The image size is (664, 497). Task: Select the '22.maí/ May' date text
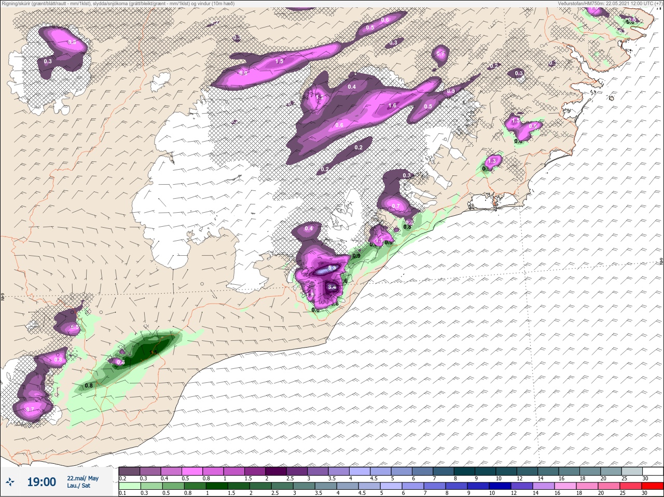[x=82, y=478]
